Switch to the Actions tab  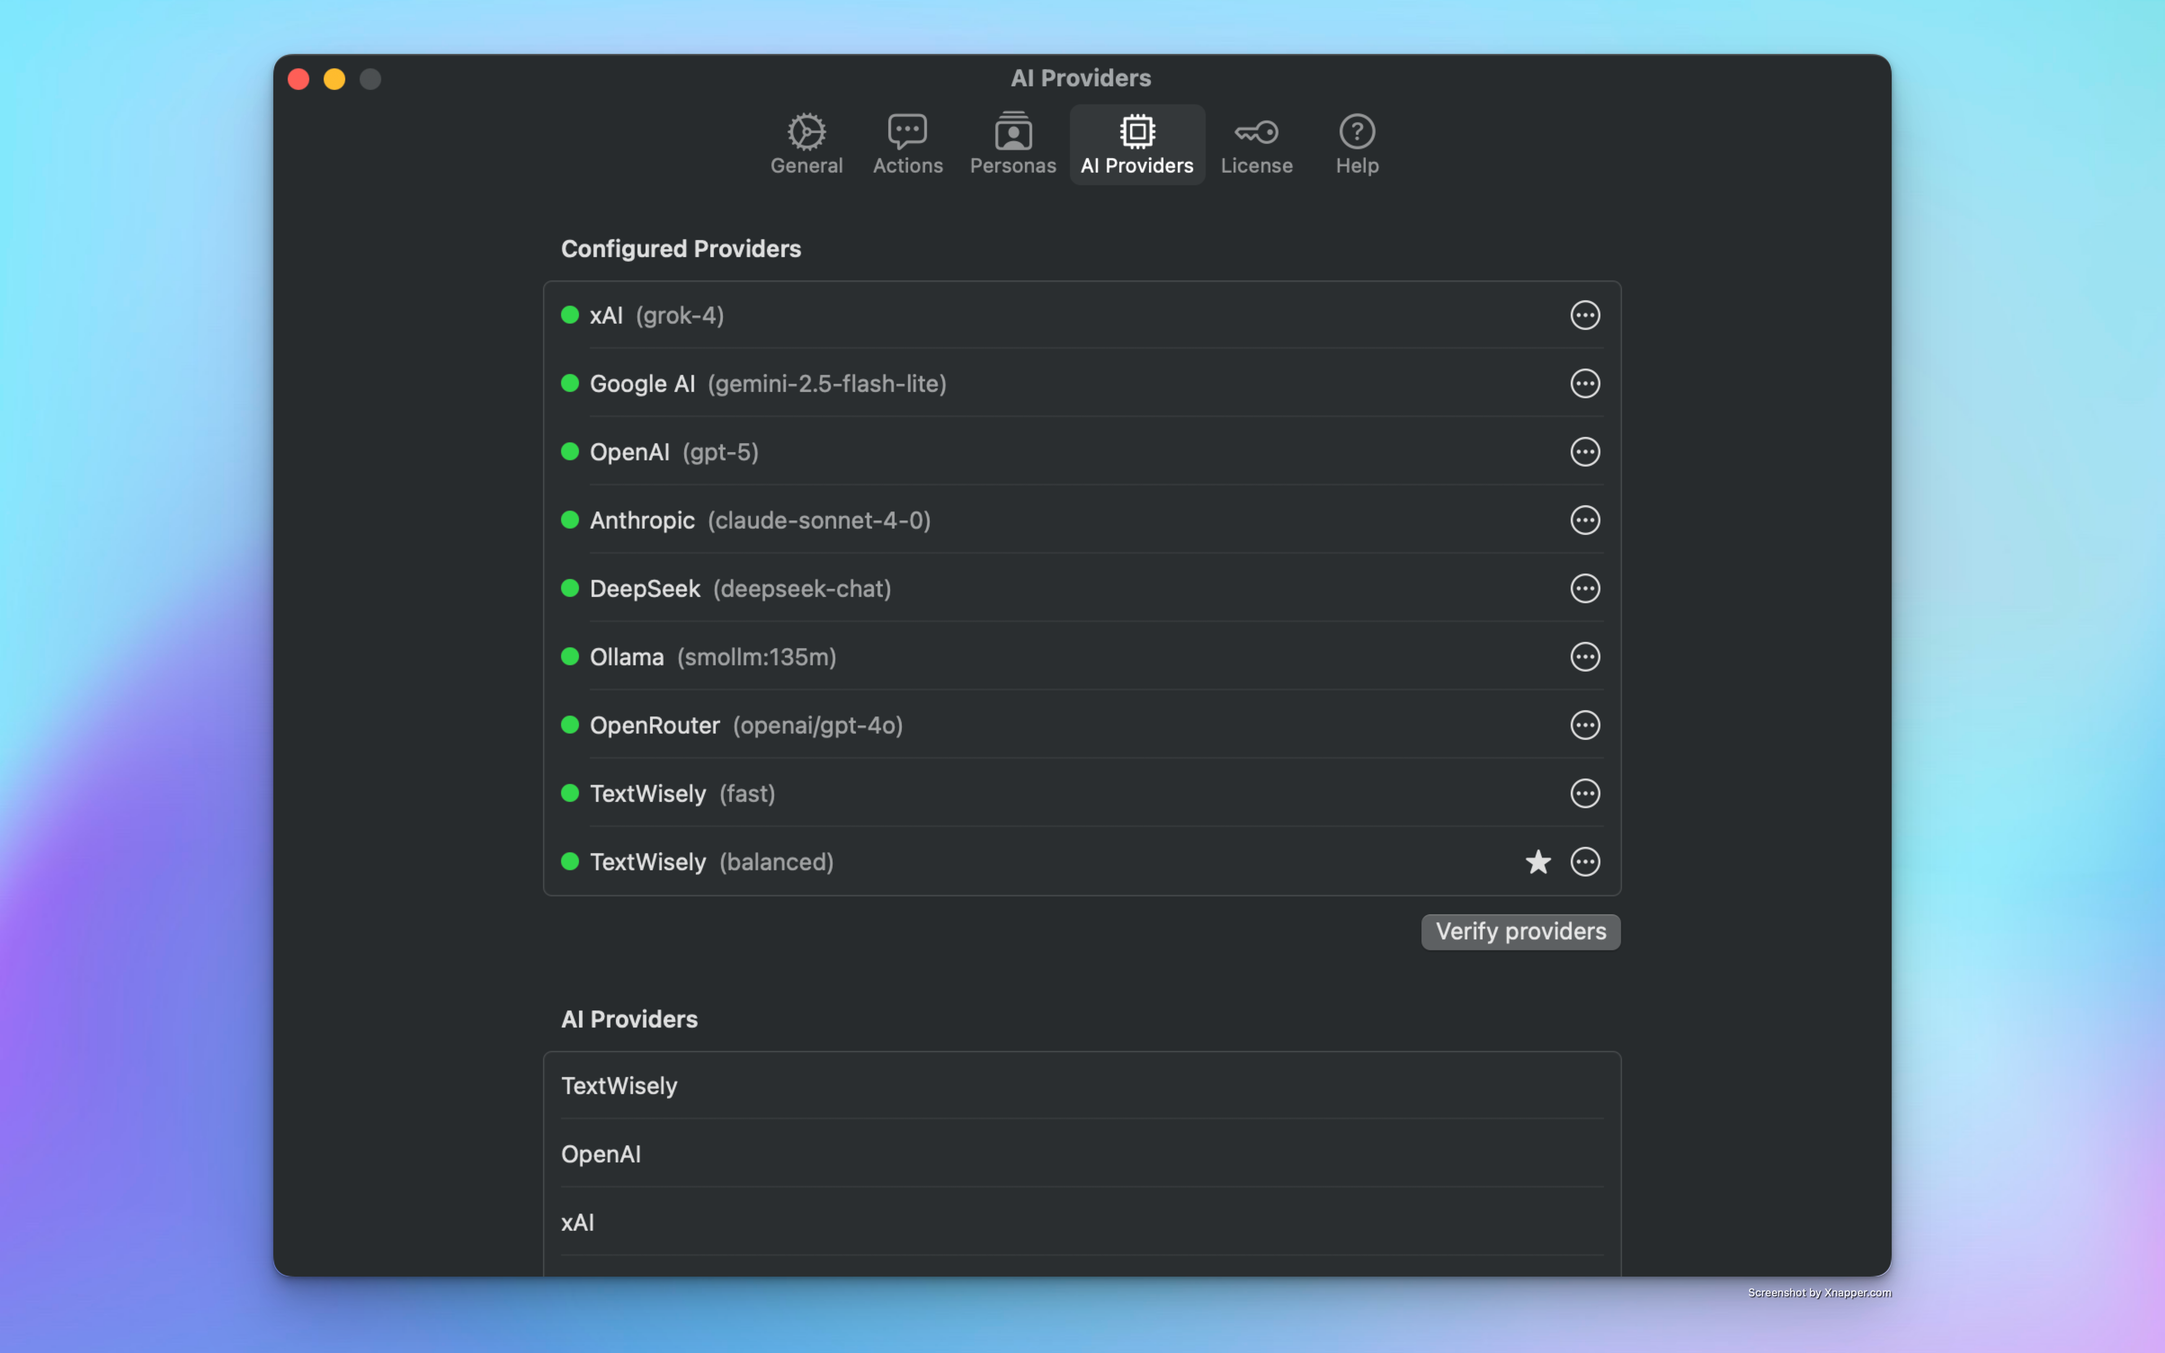pos(907,144)
